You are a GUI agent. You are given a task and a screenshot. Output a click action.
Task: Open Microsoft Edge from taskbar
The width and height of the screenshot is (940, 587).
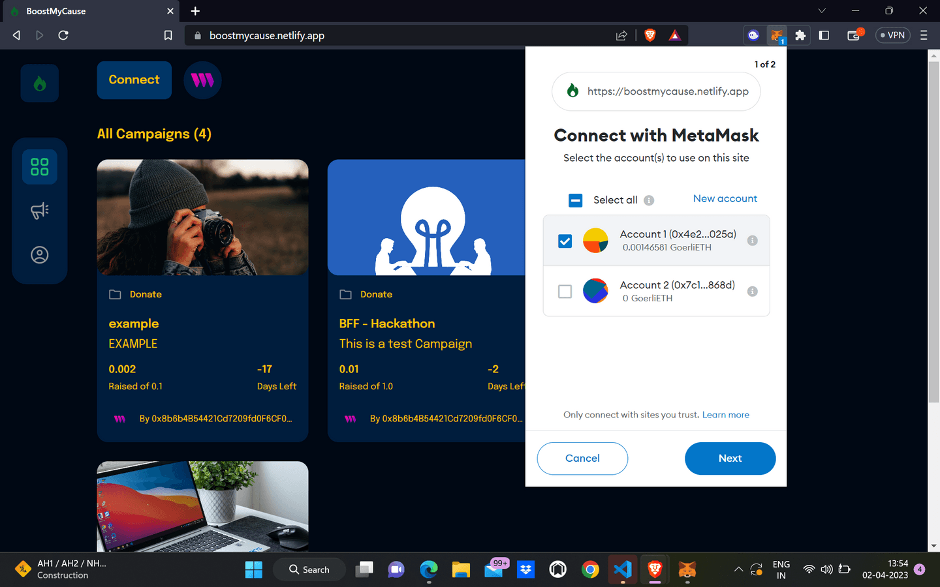429,569
